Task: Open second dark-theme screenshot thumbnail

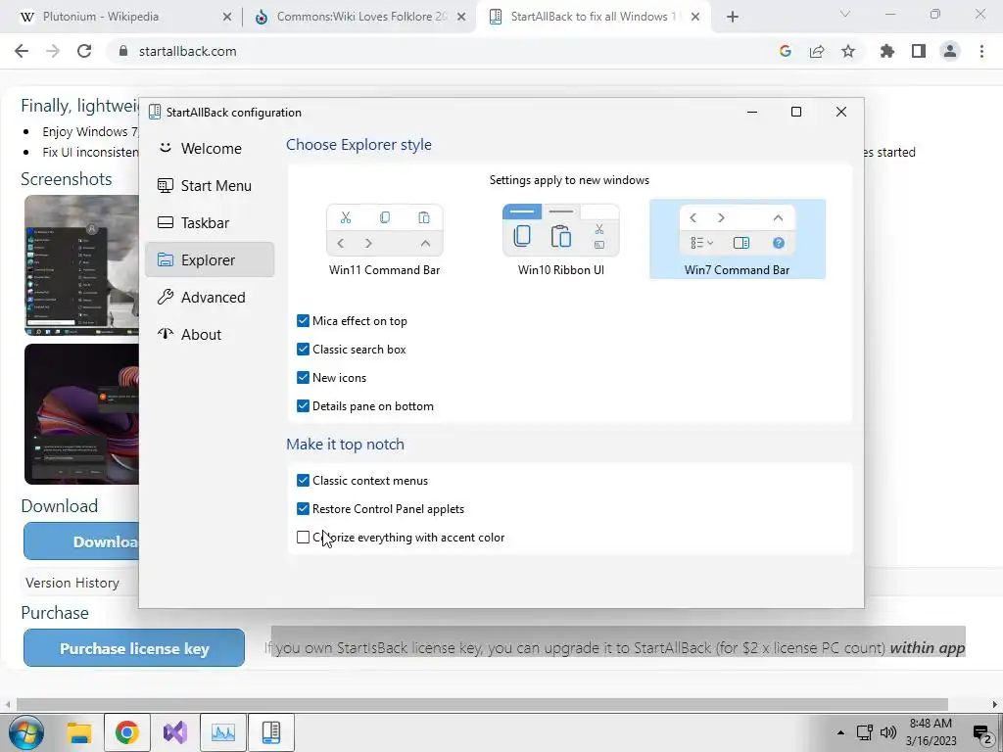Action: click(81, 414)
